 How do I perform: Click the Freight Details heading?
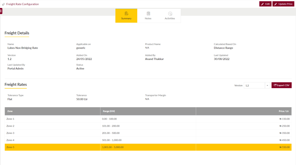point(17,33)
